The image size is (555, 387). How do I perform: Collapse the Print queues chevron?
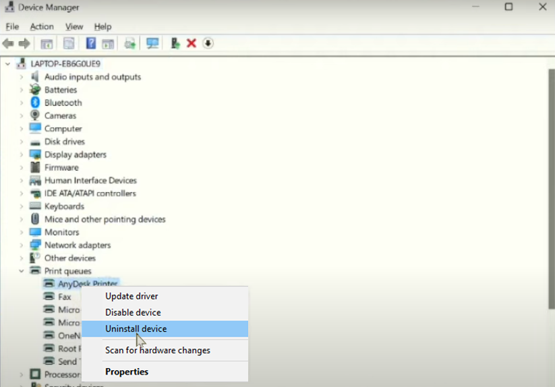coord(21,271)
